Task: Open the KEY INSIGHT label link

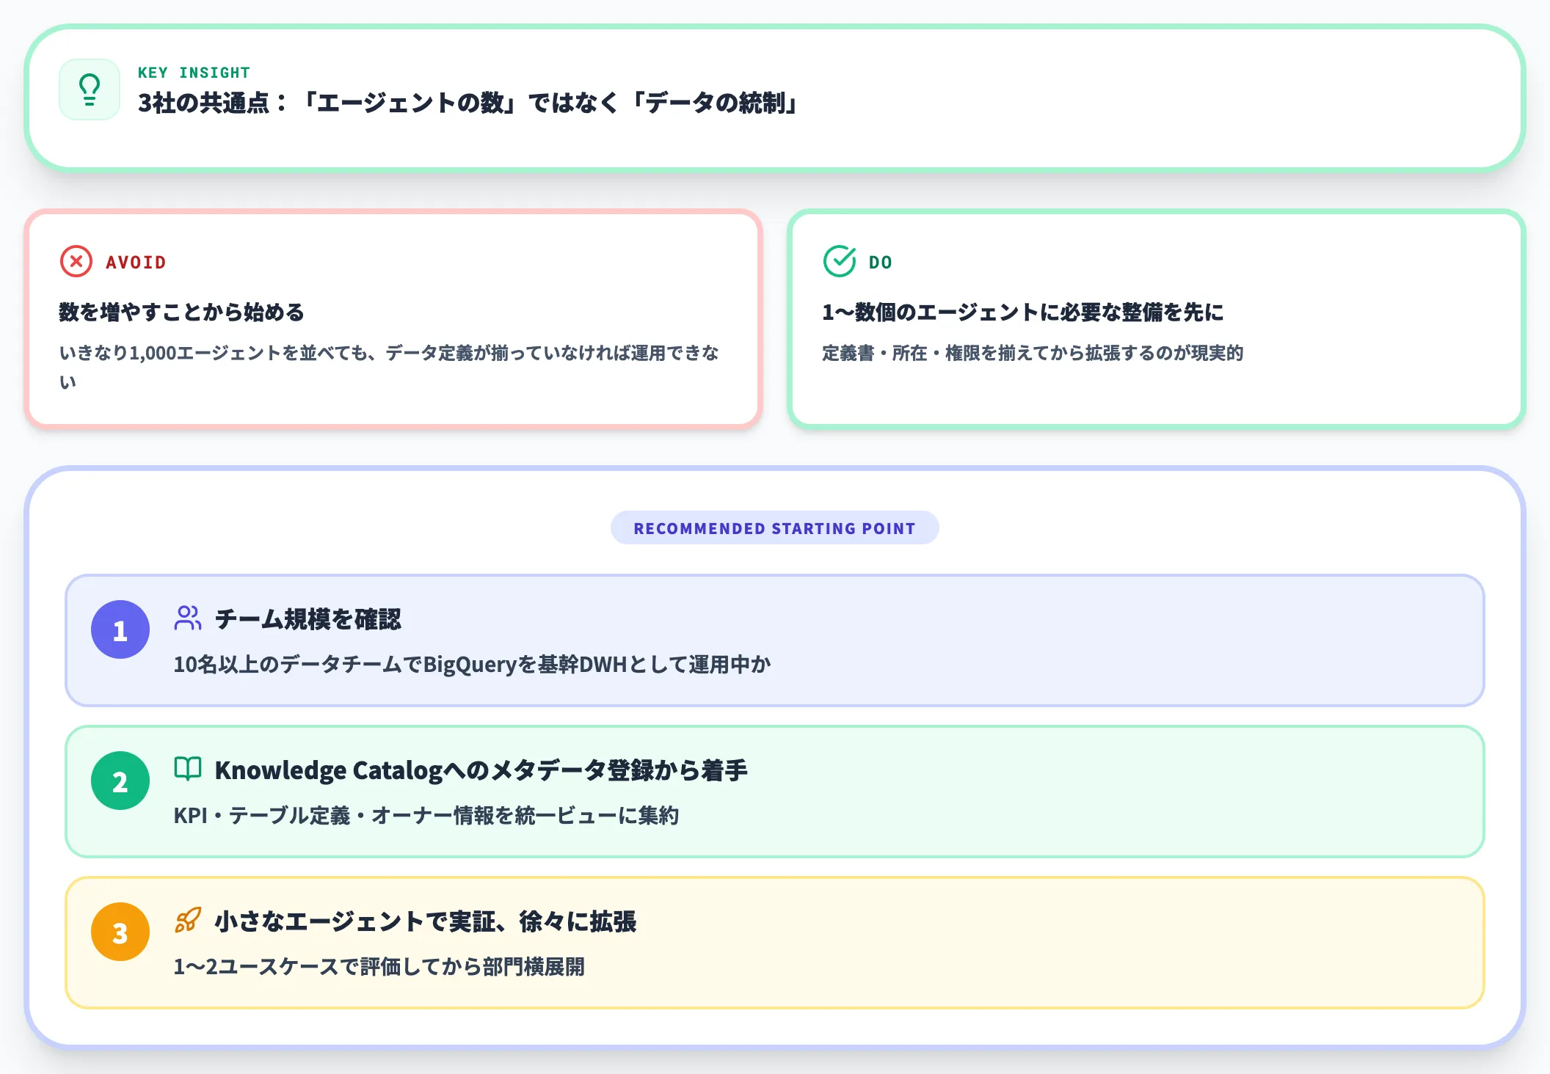Action: (x=193, y=71)
